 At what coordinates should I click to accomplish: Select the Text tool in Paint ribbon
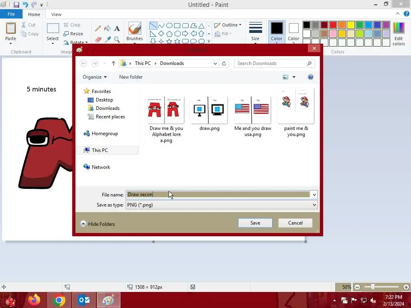tap(117, 28)
